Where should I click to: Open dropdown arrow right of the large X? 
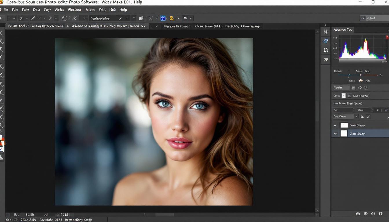click(157, 18)
